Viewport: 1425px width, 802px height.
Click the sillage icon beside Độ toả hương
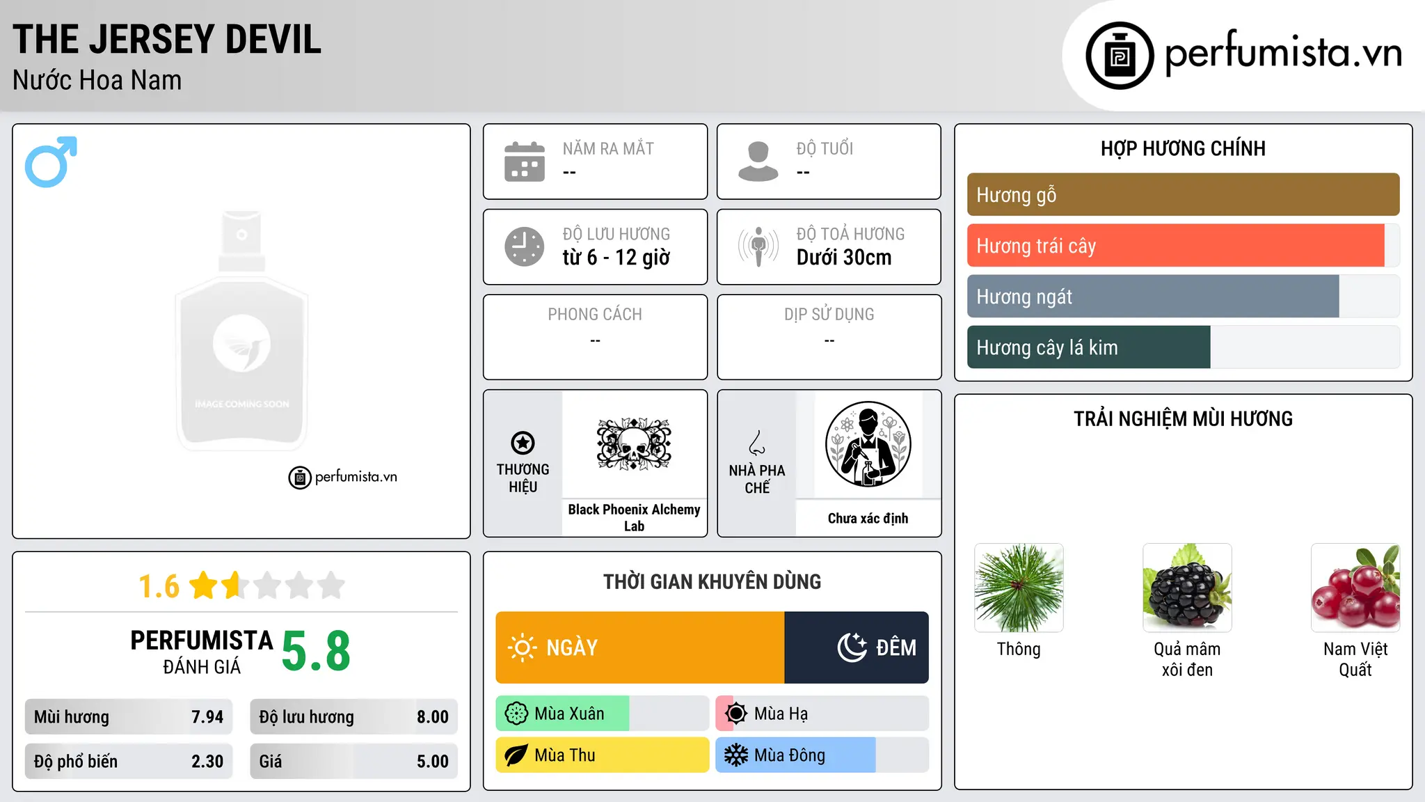[758, 246]
